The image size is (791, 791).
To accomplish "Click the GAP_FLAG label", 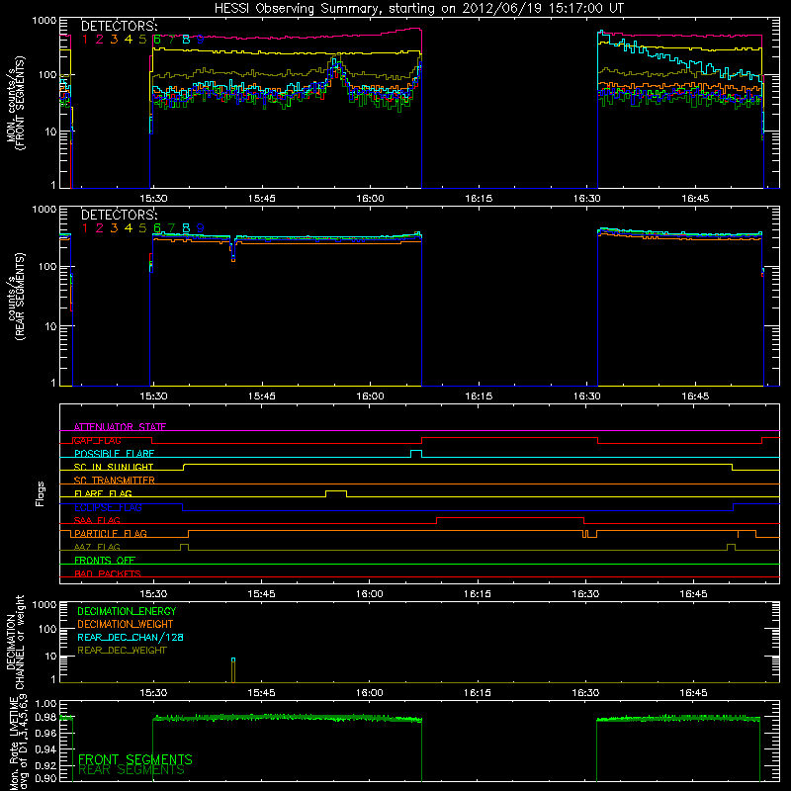I will 98,440.
